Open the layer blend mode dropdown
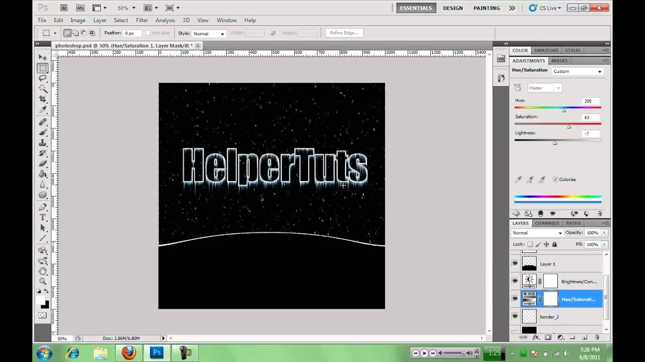This screenshot has height=362, width=645. (537, 233)
